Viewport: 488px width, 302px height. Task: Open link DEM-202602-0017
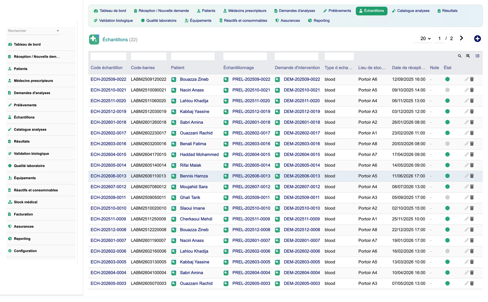[302, 133]
